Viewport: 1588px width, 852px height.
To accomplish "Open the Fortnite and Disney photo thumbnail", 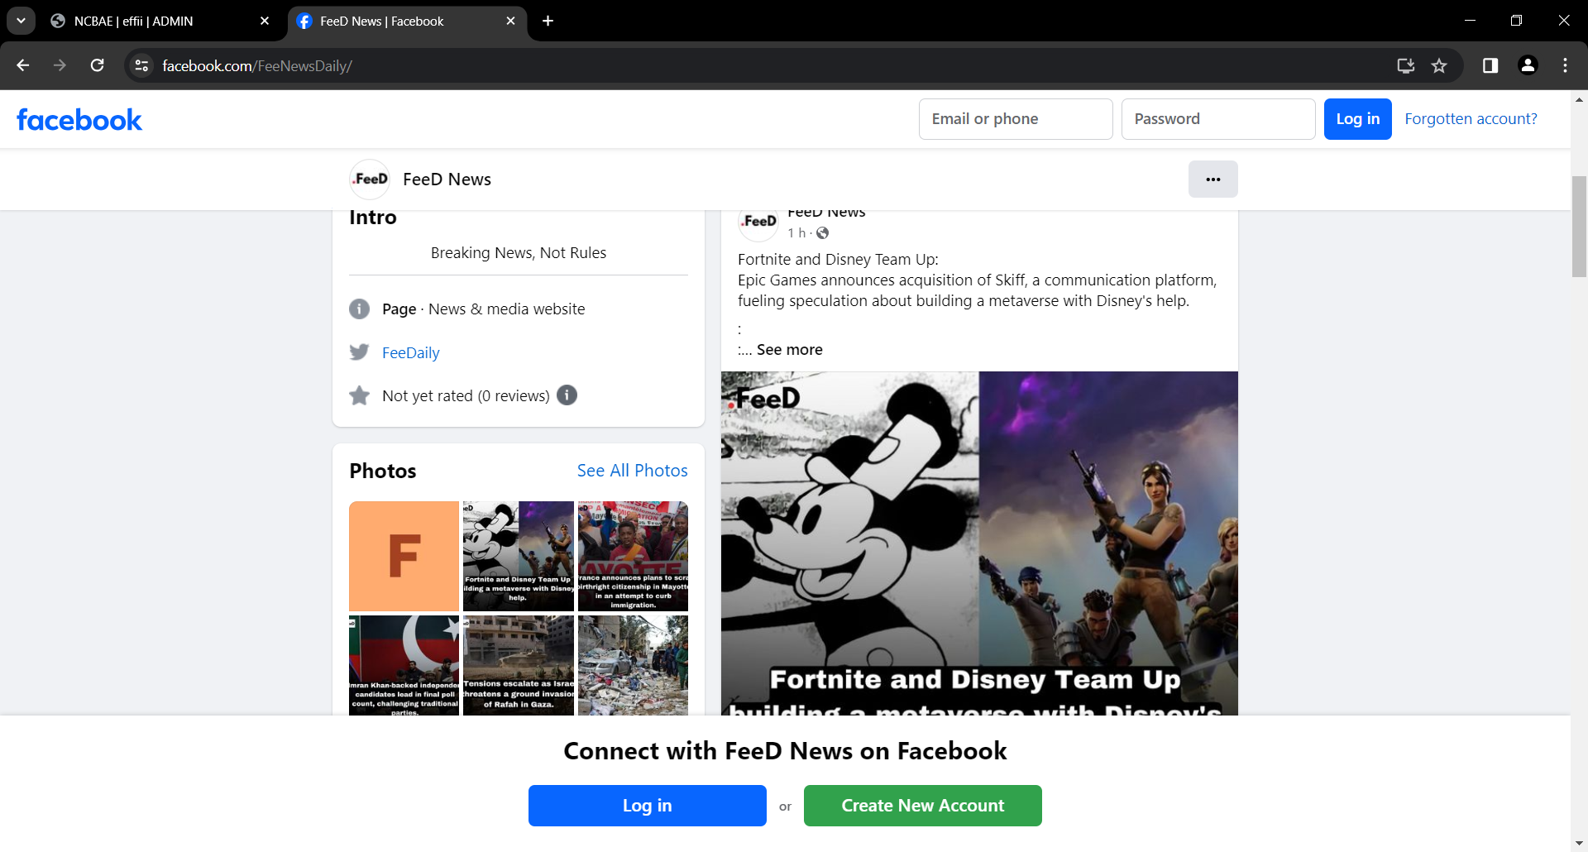I will click(519, 556).
